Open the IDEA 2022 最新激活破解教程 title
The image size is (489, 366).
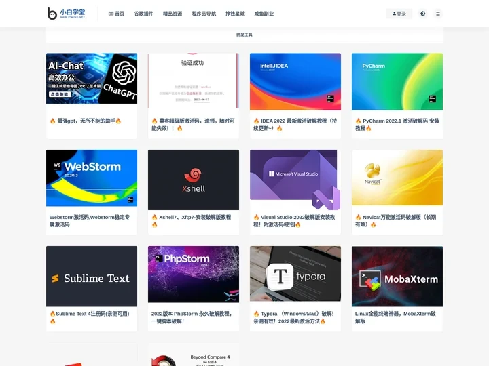click(295, 125)
